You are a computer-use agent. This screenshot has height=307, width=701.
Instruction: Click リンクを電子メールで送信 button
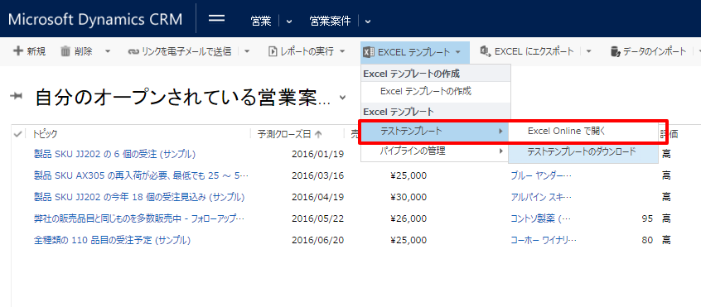[180, 52]
